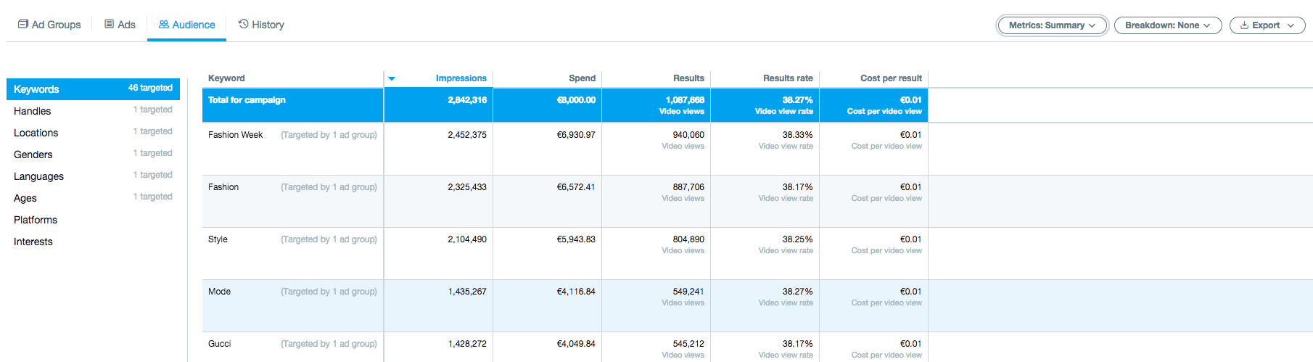Click the Cost per result header
Screen dimensions: 1313x362
(x=890, y=78)
